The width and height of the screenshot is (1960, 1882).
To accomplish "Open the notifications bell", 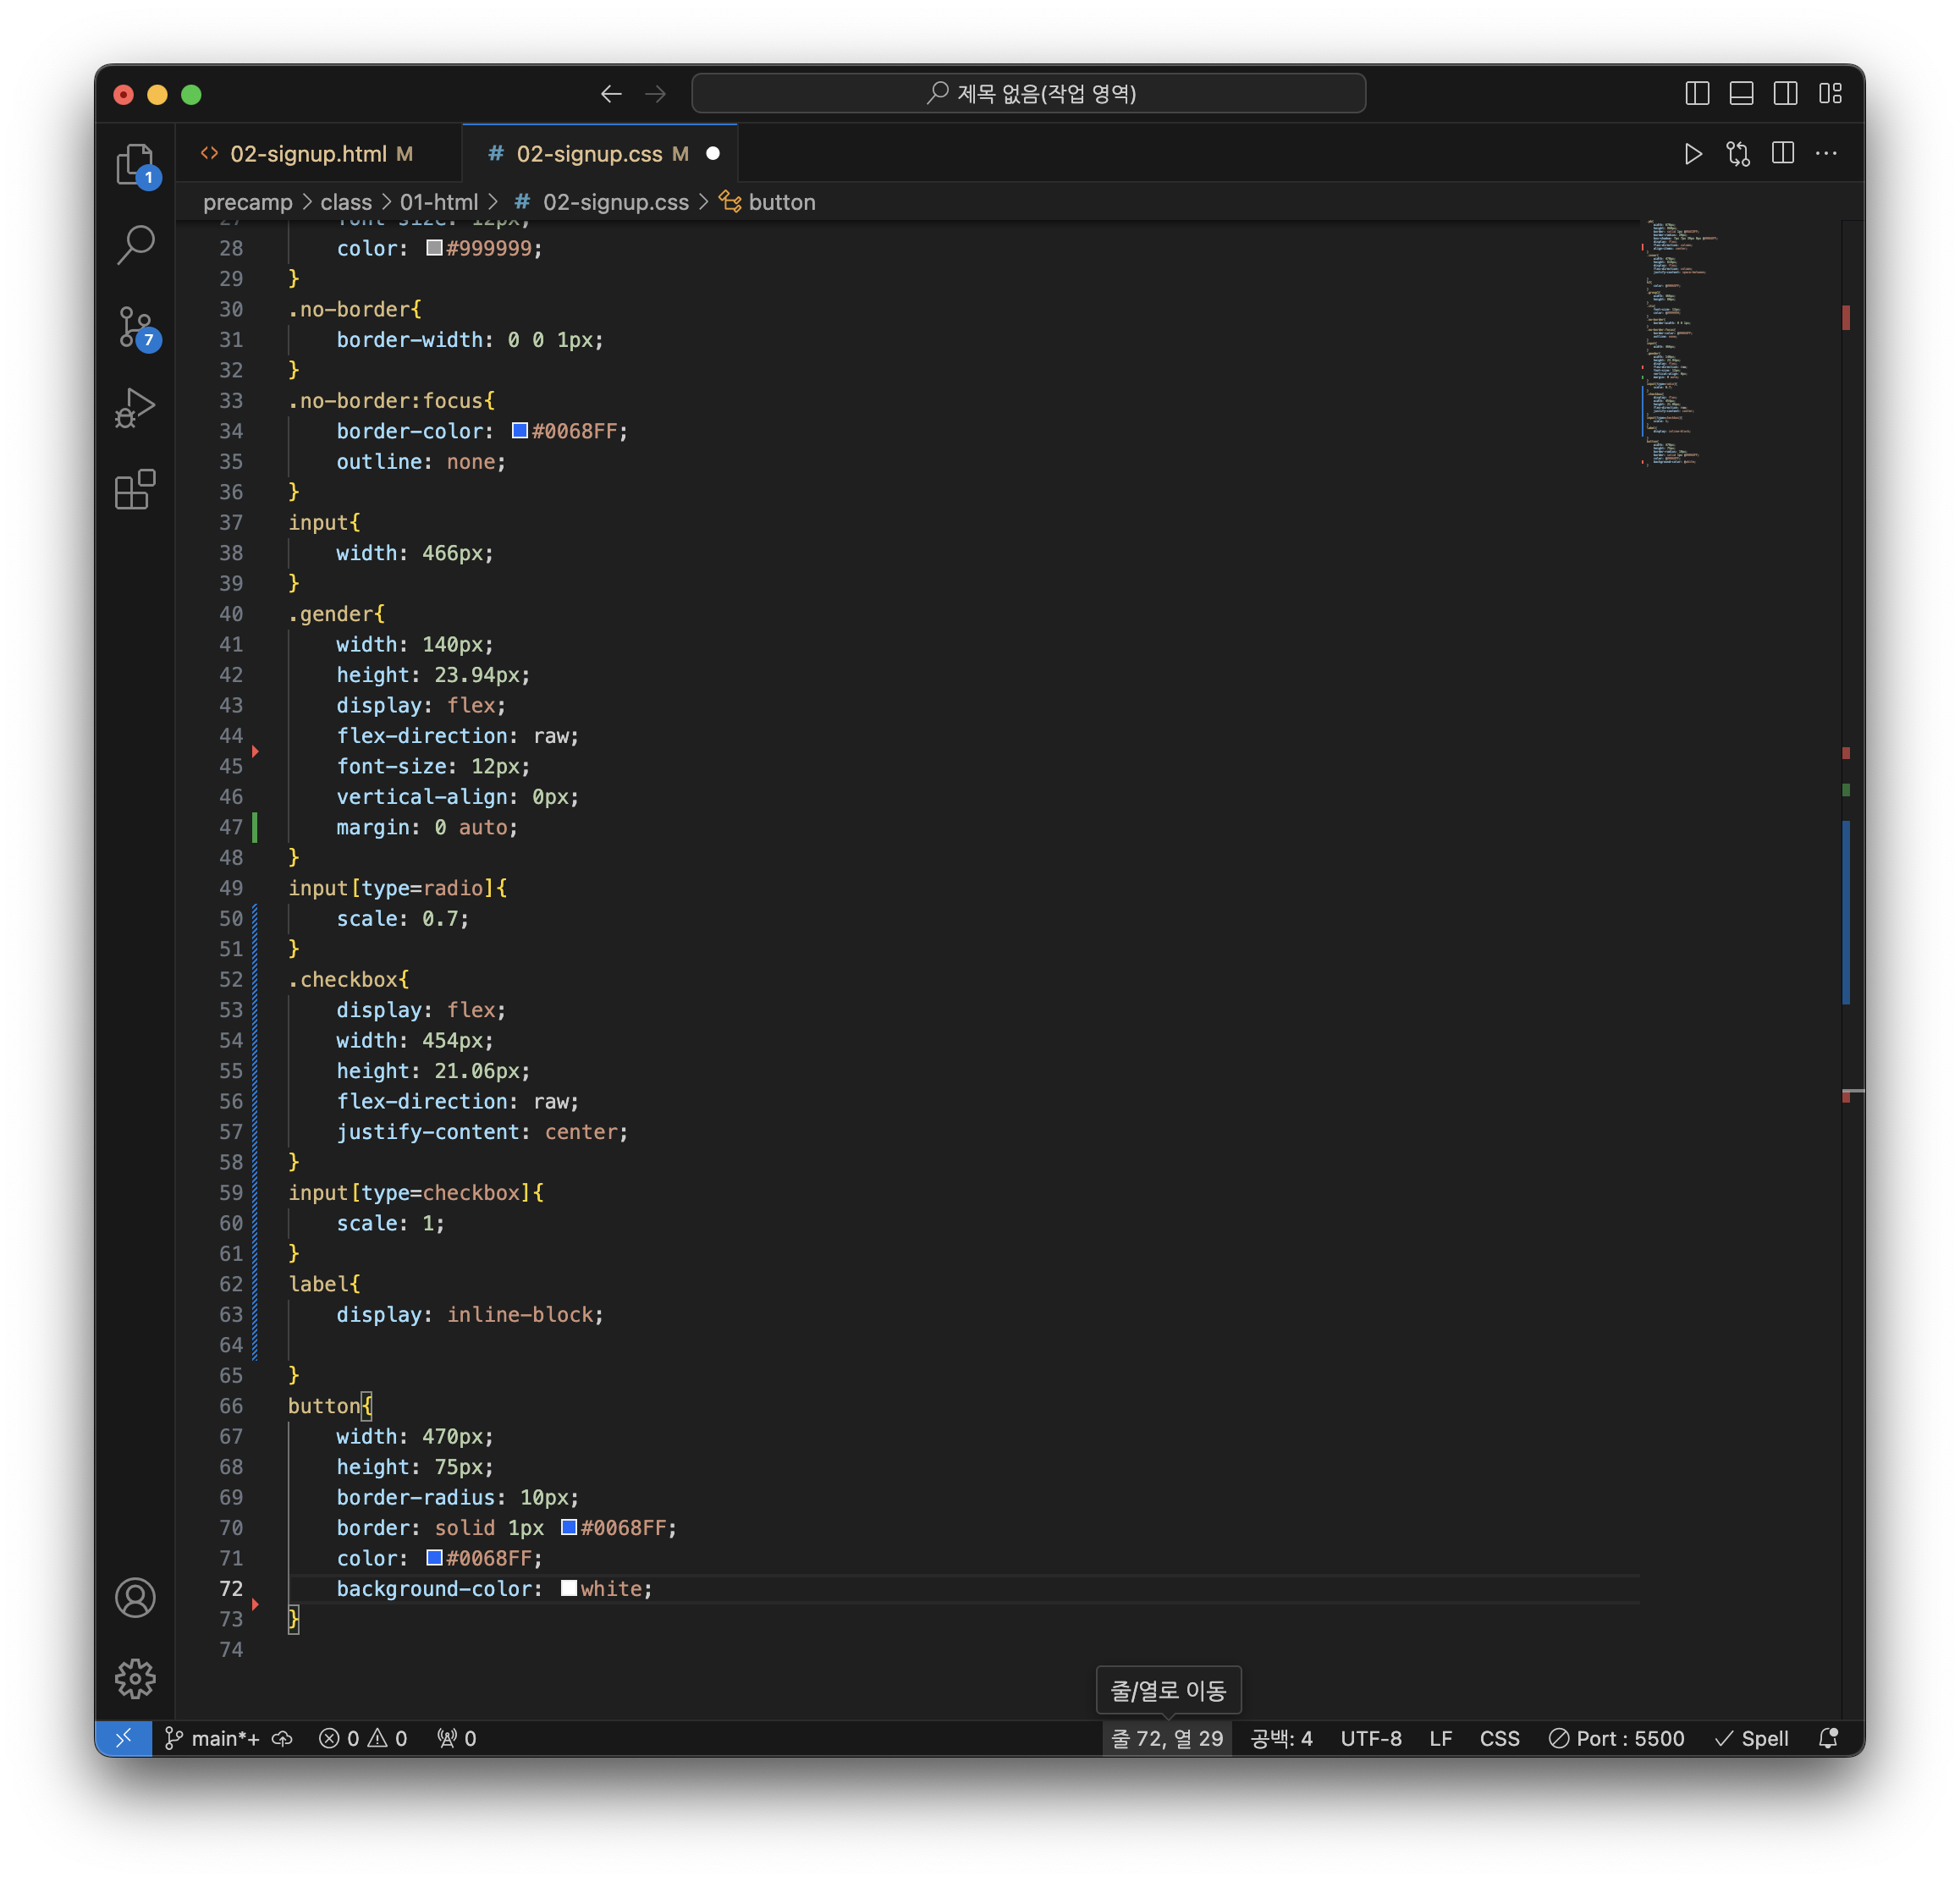I will click(x=1828, y=1738).
